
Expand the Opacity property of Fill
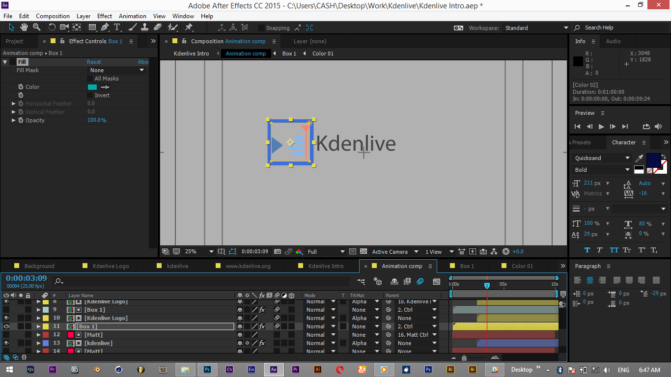coord(14,120)
